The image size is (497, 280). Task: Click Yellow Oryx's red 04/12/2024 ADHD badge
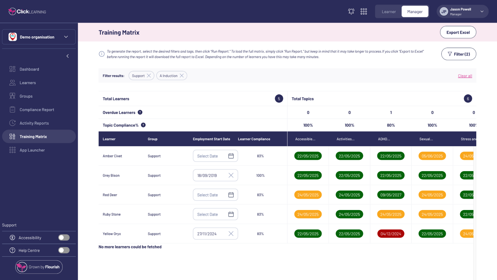click(x=391, y=234)
